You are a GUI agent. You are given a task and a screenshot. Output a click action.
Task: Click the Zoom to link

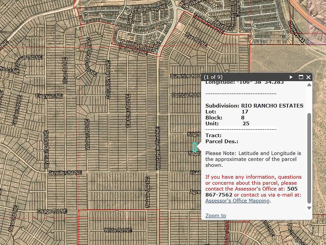click(x=216, y=215)
